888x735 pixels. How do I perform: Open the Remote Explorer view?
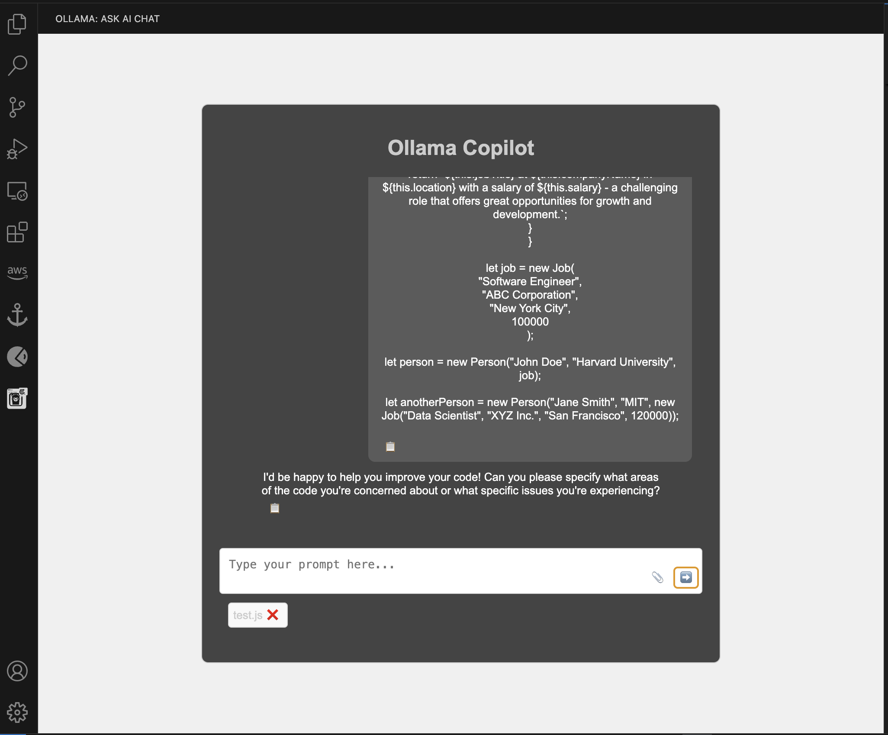(17, 191)
